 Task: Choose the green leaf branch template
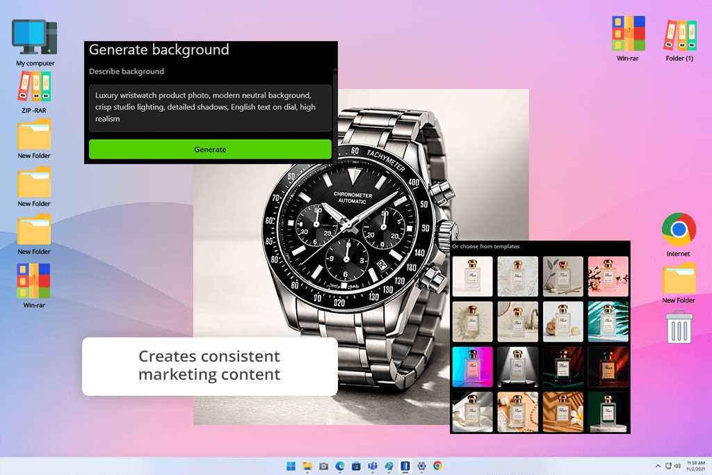click(563, 277)
